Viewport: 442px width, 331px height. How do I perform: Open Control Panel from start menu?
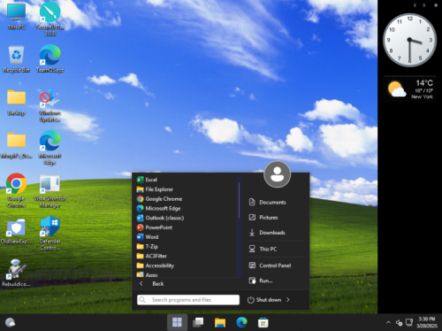click(x=270, y=266)
